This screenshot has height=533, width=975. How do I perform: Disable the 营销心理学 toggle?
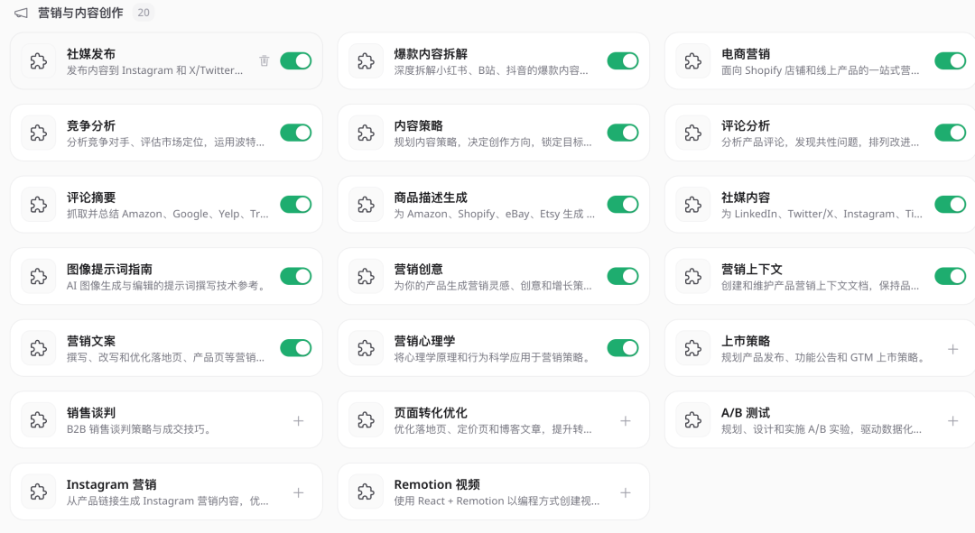(x=623, y=349)
